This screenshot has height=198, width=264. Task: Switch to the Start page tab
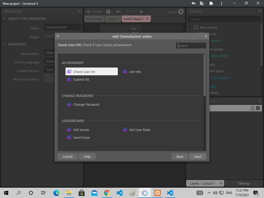(94, 19)
